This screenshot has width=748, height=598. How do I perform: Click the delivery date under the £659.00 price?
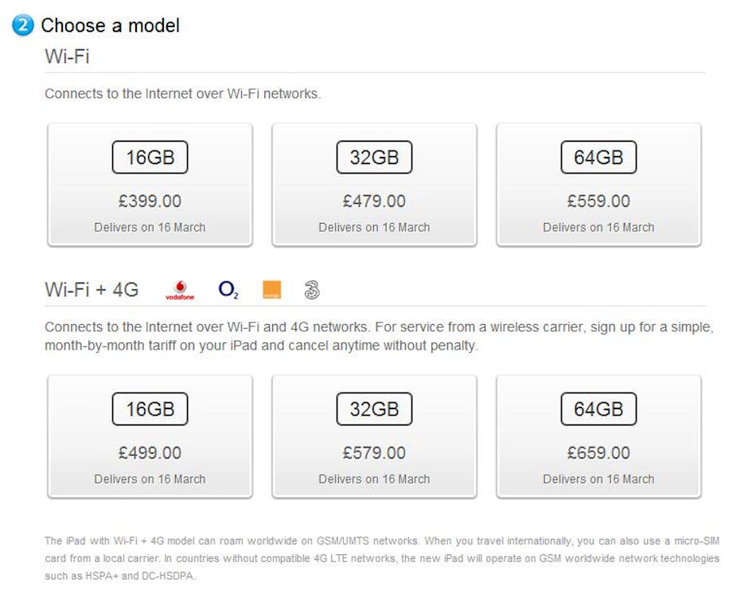598,479
